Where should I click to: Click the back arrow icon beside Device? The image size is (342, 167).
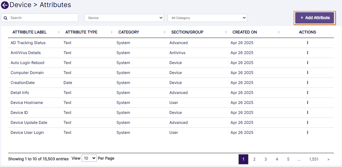click(x=5, y=5)
